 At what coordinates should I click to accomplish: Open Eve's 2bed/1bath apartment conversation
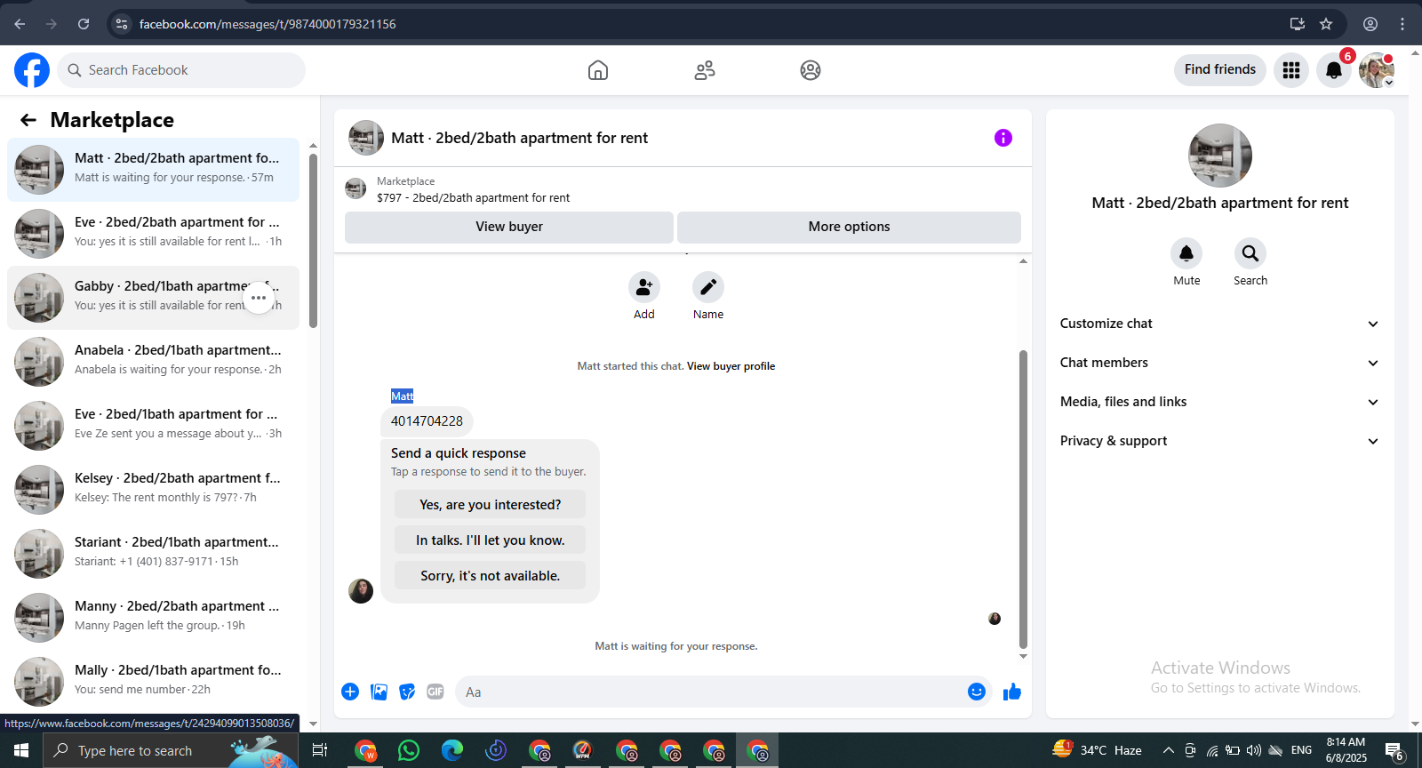point(153,426)
